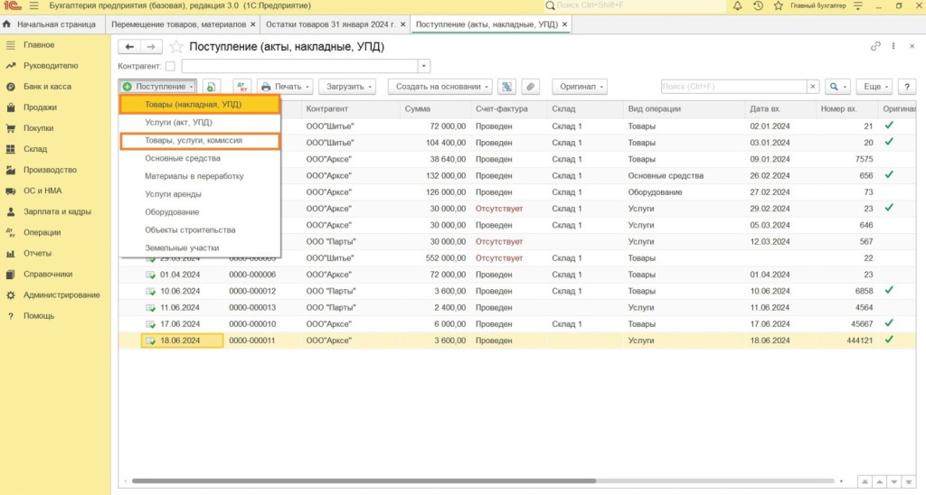
Task: Open Операции section in sidebar
Action: 42,232
